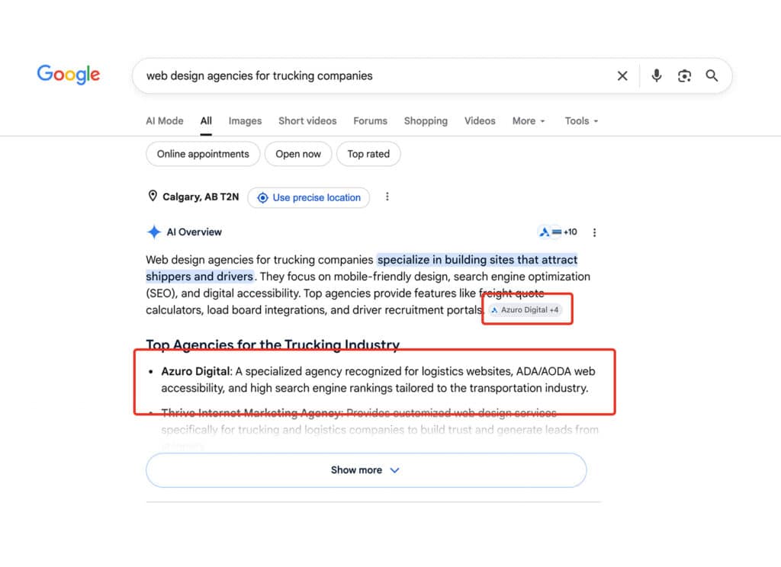Click the Calgary, AB T2N location text
This screenshot has height=567, width=781.
tap(201, 197)
